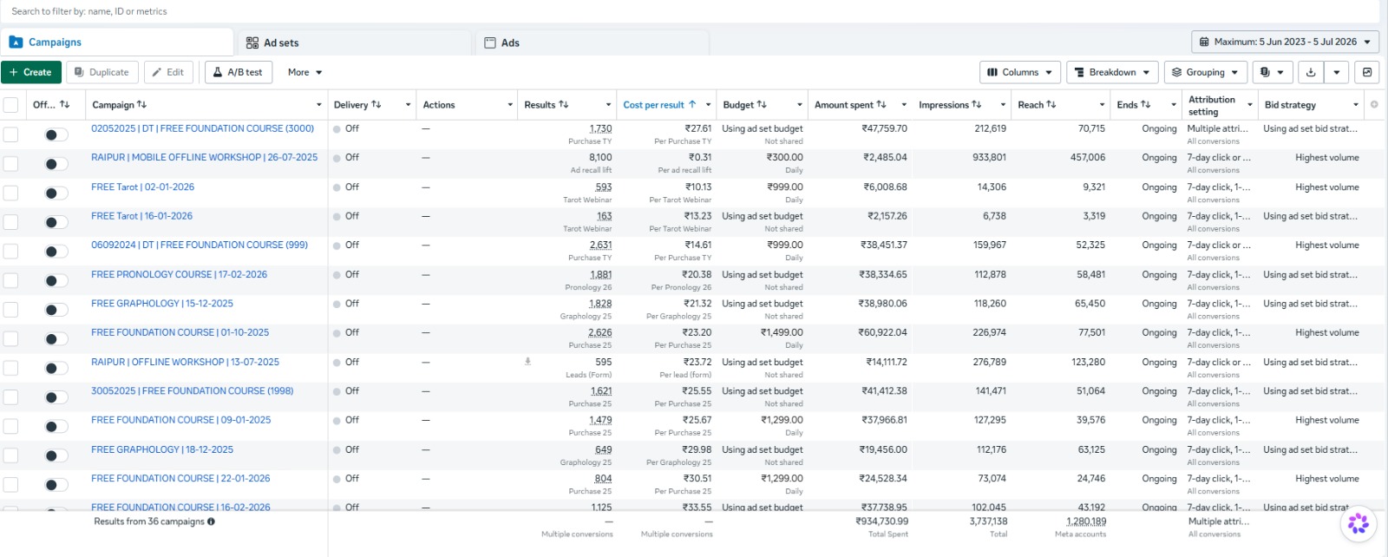Open campaign link FREE FOUNDATION COURSE 09-01-2025
The image size is (1388, 557).
[181, 420]
